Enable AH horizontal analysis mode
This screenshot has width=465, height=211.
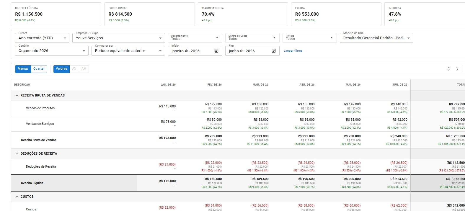point(84,69)
